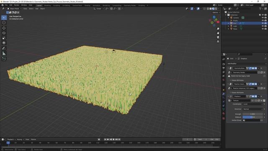Pick the Annotate pencil tool
Viewport: 268px width, 151px height.
(x=4, y=49)
